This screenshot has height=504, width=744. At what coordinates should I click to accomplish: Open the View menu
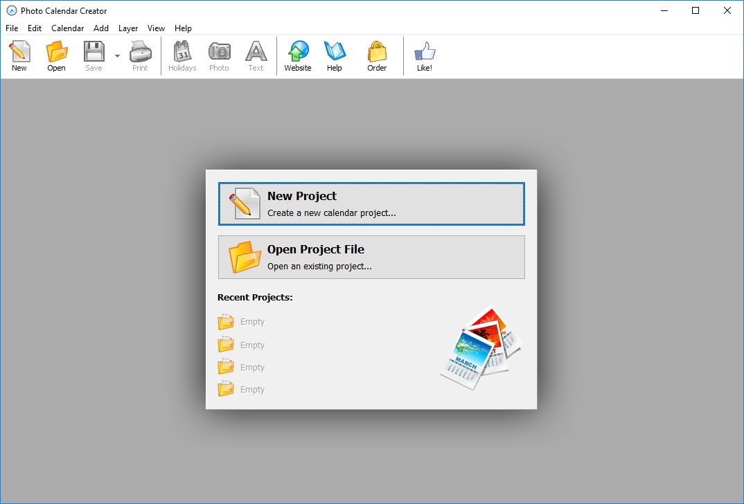coord(156,28)
